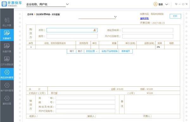
Task: Expand the 折扣处理 dropdown menu
Action: tap(97, 51)
